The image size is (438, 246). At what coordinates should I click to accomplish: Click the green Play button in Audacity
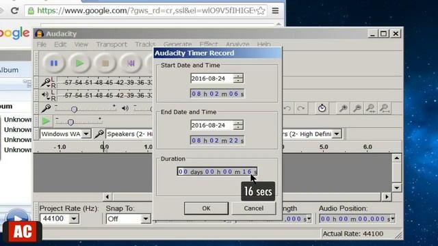[79, 64]
